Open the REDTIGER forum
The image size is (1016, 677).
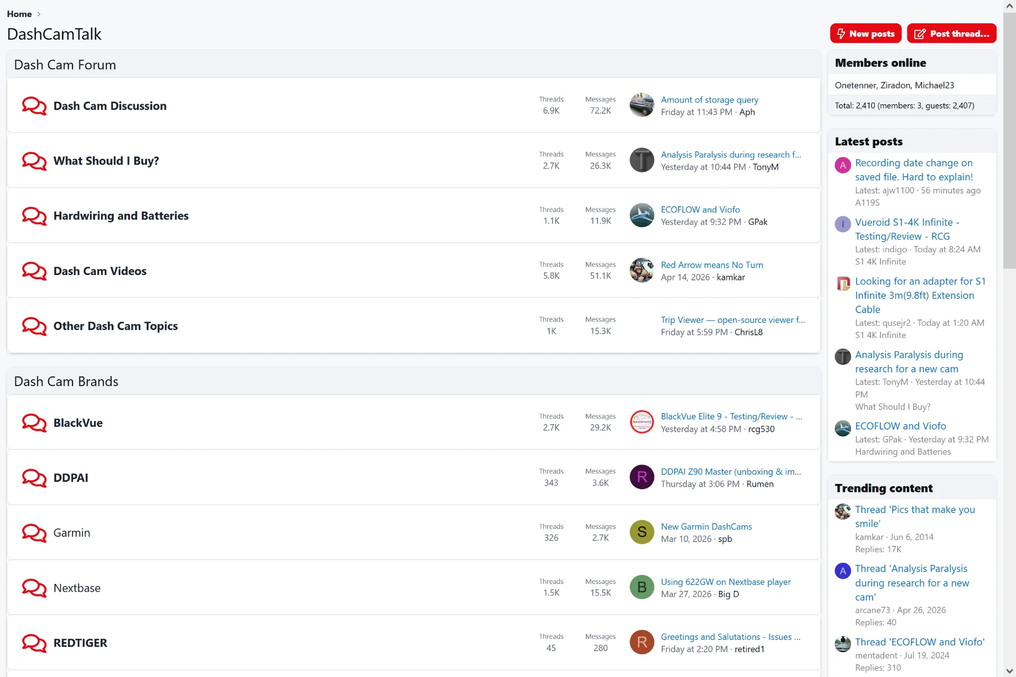pos(80,643)
